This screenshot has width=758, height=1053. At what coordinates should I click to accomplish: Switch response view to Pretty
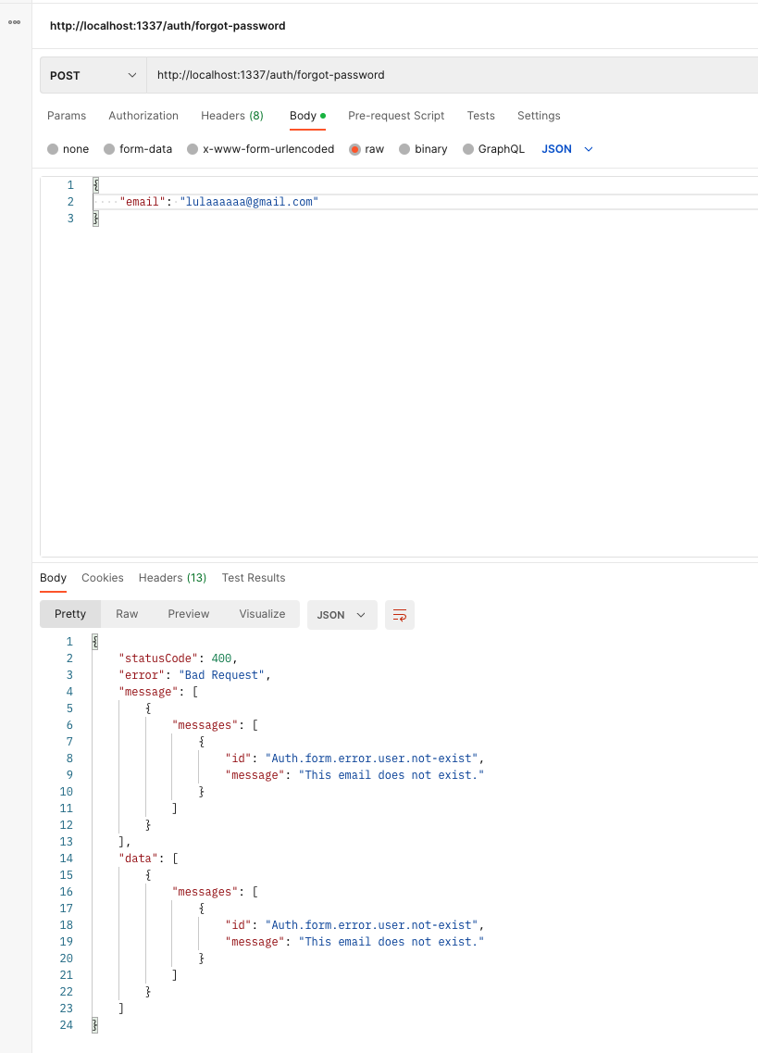[70, 614]
